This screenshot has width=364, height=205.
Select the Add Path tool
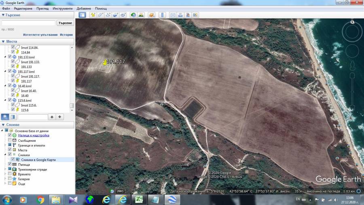pos(108,15)
